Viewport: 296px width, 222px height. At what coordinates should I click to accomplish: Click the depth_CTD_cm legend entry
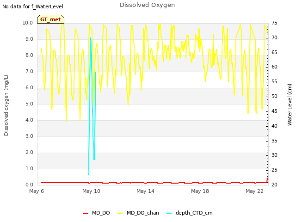(x=190, y=213)
